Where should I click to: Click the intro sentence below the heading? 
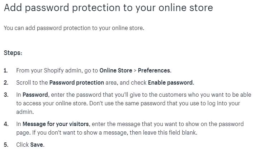point(74,28)
